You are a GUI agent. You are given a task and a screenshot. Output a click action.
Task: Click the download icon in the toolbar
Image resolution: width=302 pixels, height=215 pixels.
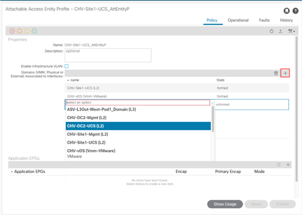[x=280, y=31]
